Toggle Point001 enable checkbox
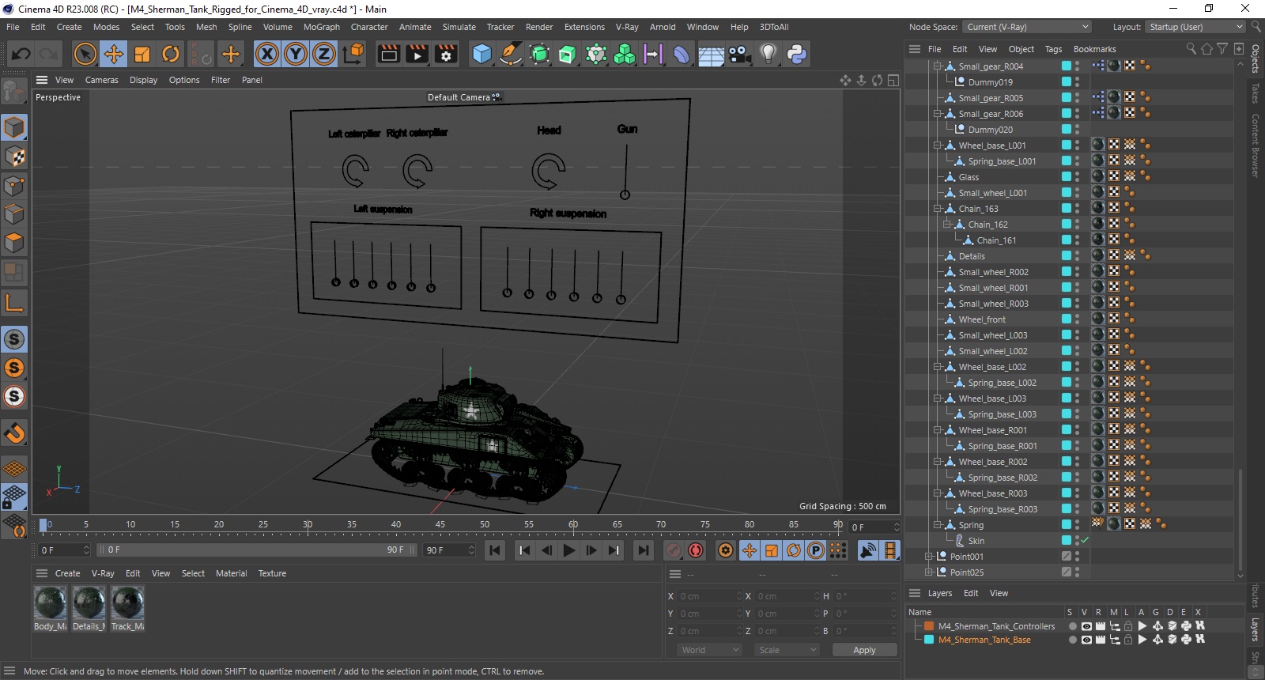The height and width of the screenshot is (680, 1265). pos(1066,557)
